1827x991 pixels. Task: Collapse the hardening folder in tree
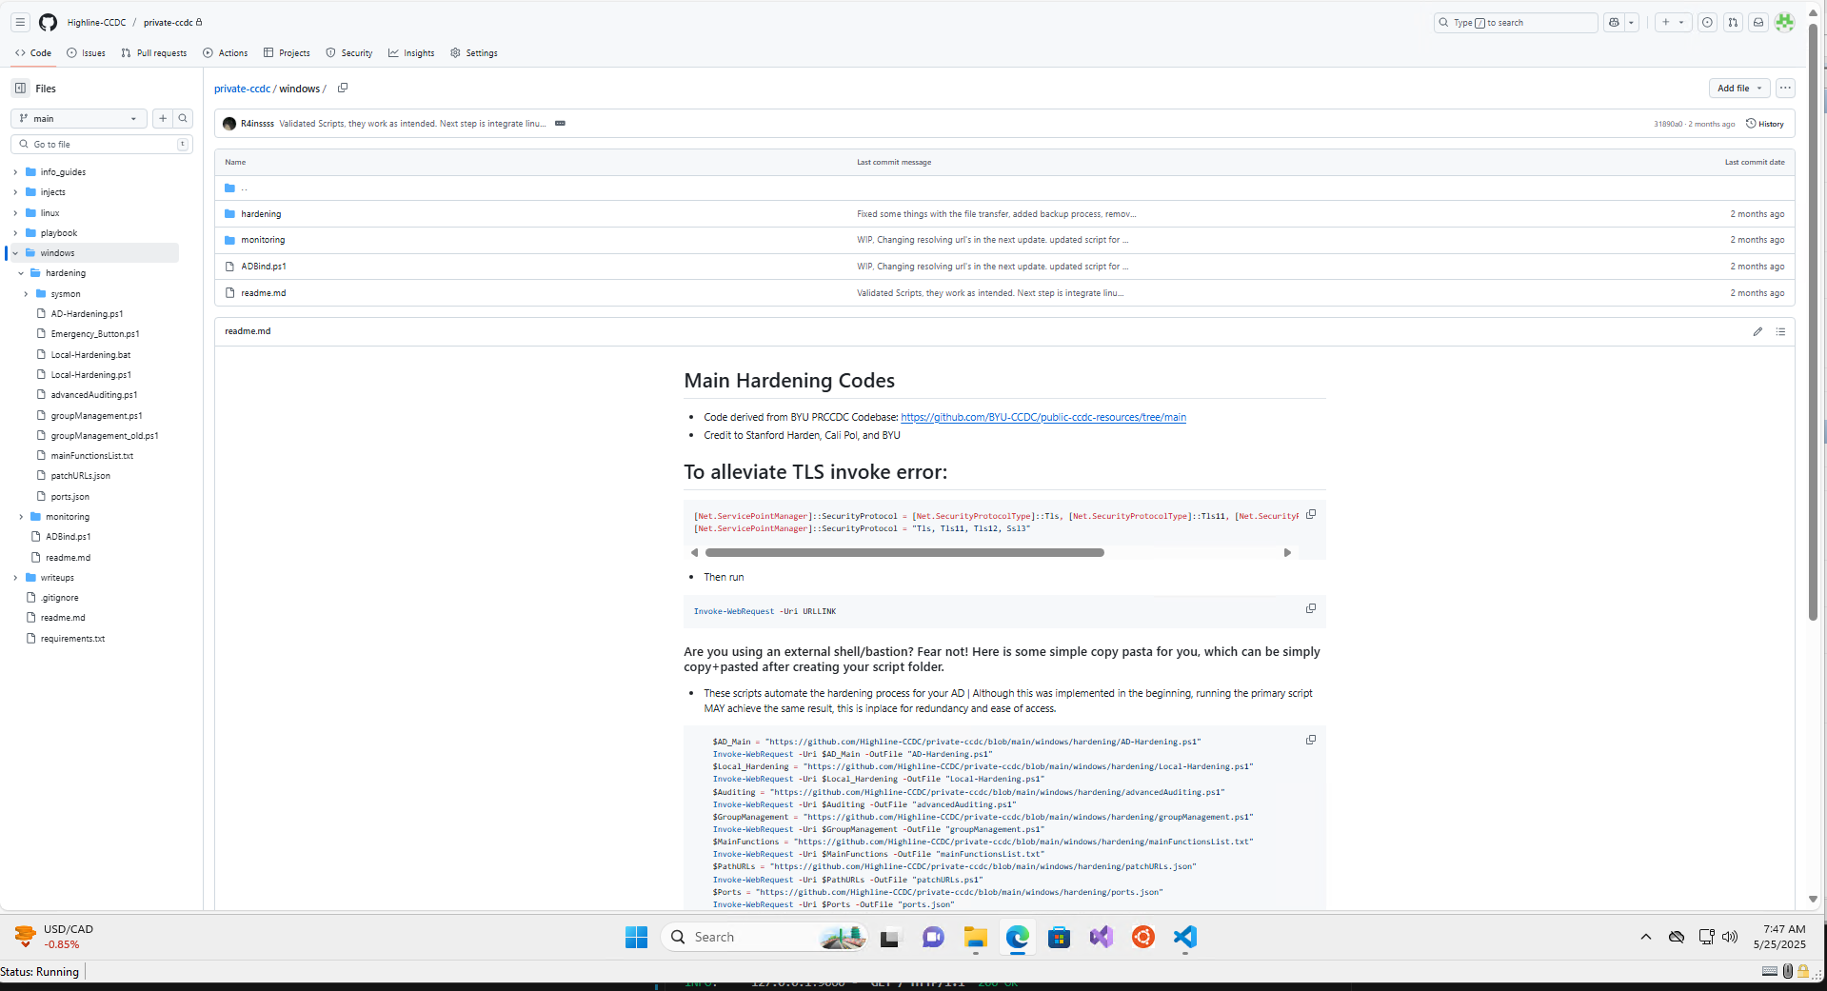click(x=21, y=273)
